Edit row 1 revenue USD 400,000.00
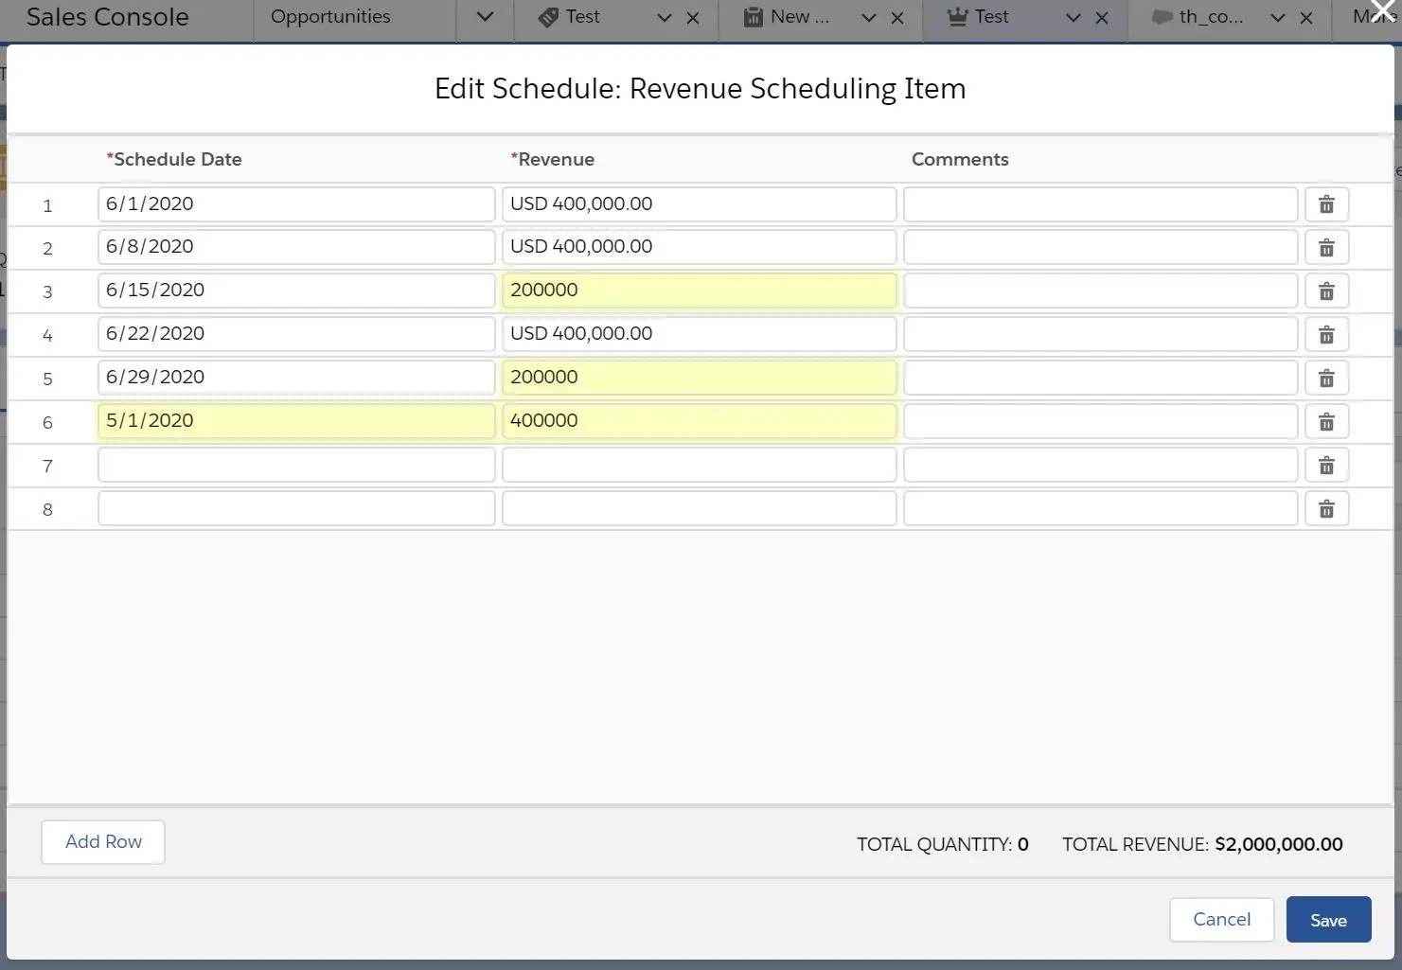 (x=700, y=204)
